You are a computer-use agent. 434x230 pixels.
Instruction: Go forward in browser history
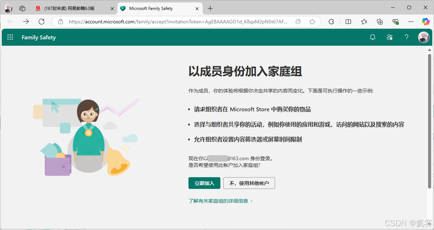26,22
